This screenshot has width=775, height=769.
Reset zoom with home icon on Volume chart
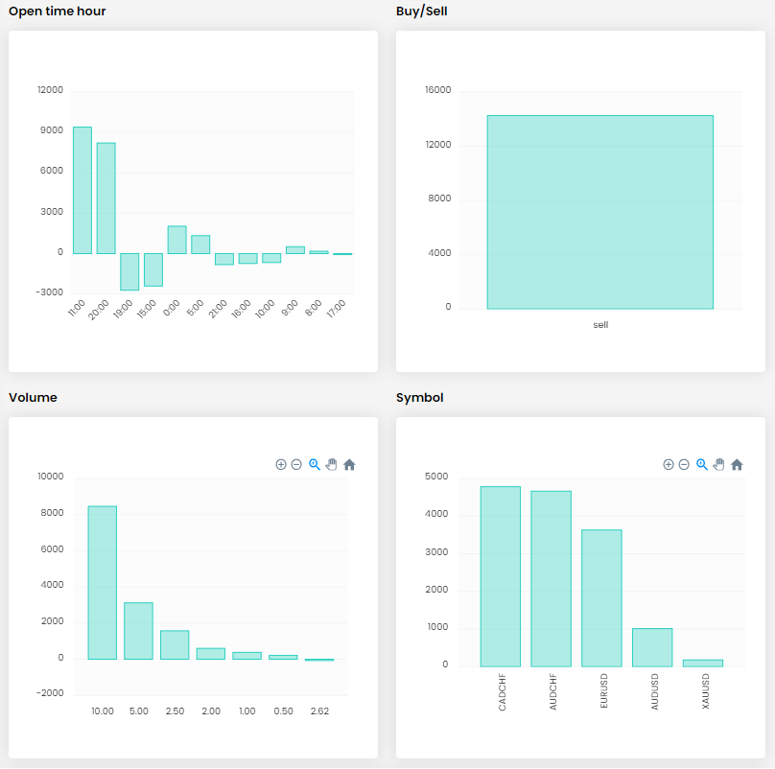pyautogui.click(x=349, y=464)
